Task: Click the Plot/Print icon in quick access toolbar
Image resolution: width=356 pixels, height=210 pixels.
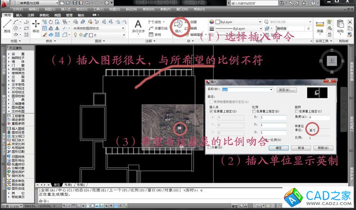Action: [x=107, y=3]
